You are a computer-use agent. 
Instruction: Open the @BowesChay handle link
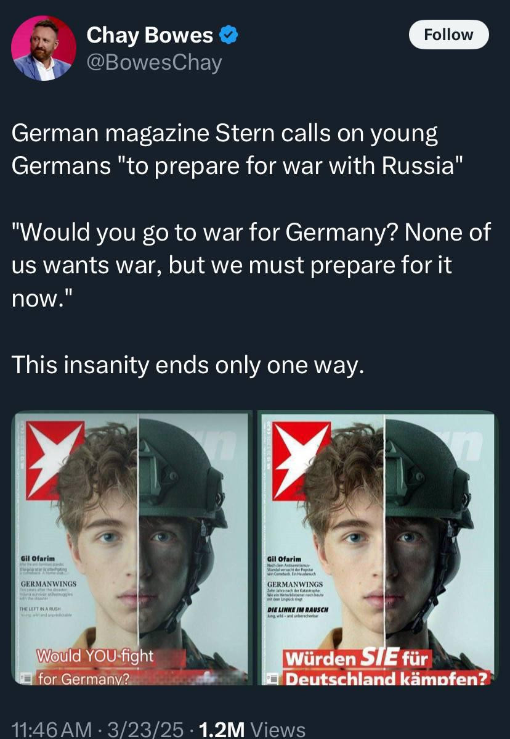click(x=154, y=63)
